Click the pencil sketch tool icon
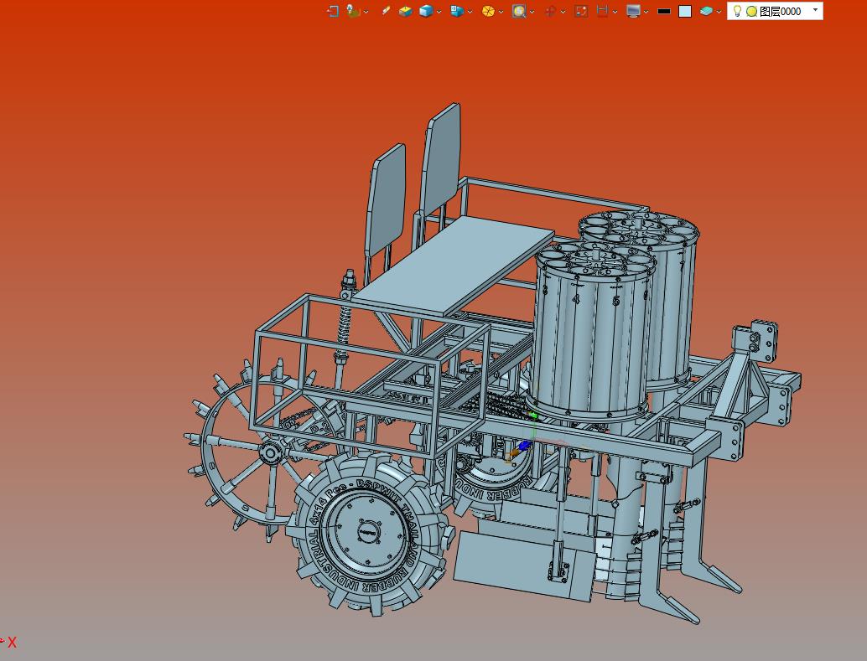Screen dimensions: 867x661 pyautogui.click(x=386, y=11)
